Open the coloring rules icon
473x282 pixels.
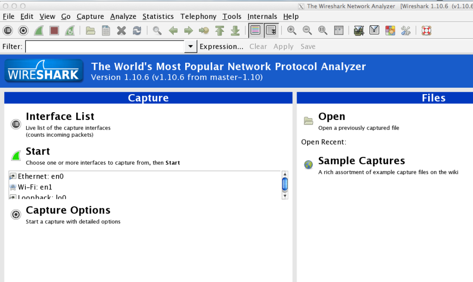pos(390,31)
